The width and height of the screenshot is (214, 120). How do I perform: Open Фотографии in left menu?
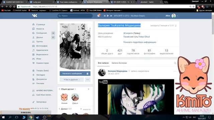[42, 46]
